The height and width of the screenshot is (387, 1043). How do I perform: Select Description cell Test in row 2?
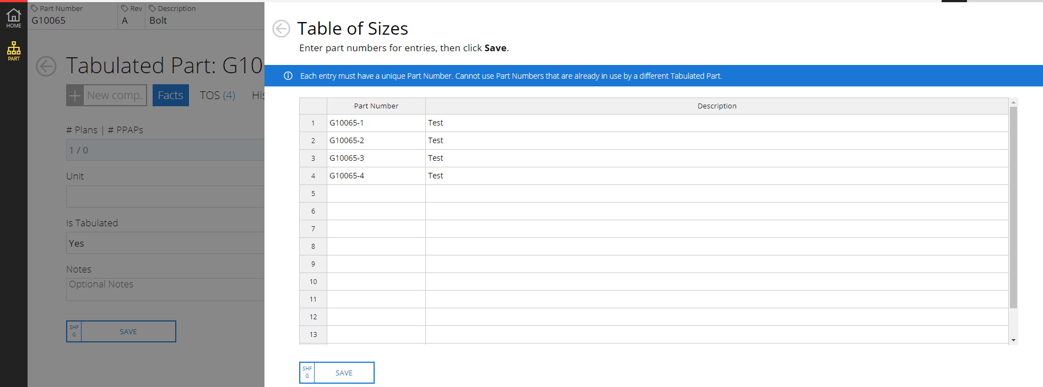717,140
